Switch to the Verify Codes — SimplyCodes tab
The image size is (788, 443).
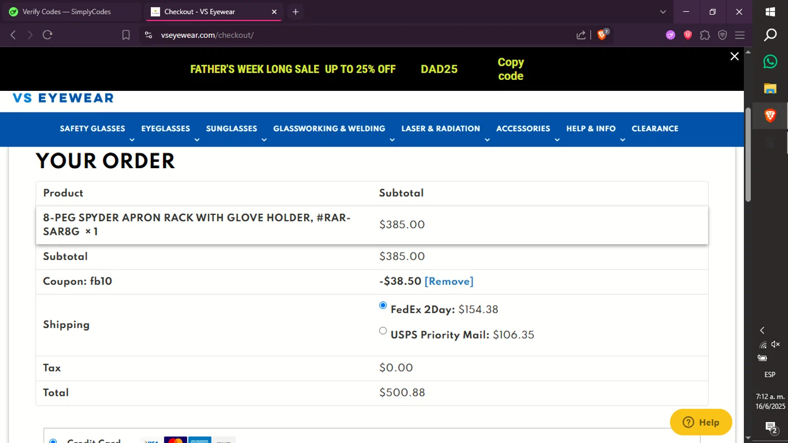click(x=71, y=12)
